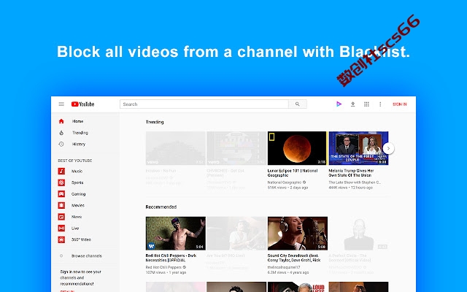Click the Sports channel icon
The width and height of the screenshot is (467, 292).
pos(61,182)
